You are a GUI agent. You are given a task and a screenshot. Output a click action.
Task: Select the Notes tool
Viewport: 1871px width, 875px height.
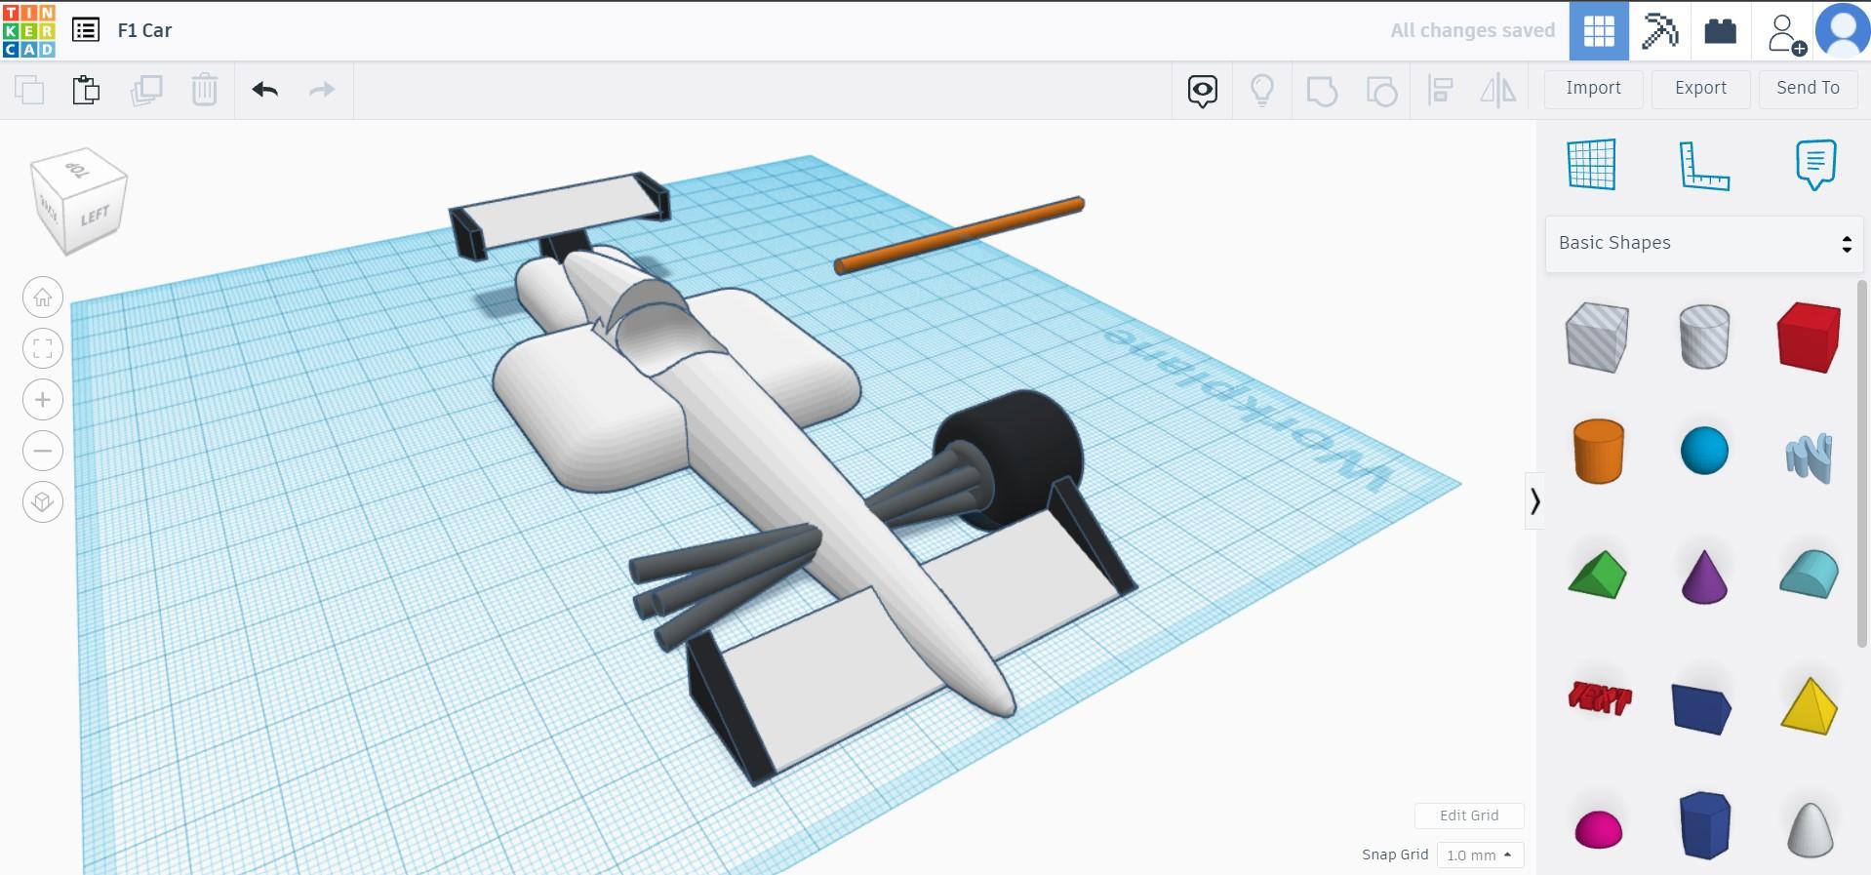pos(1815,164)
